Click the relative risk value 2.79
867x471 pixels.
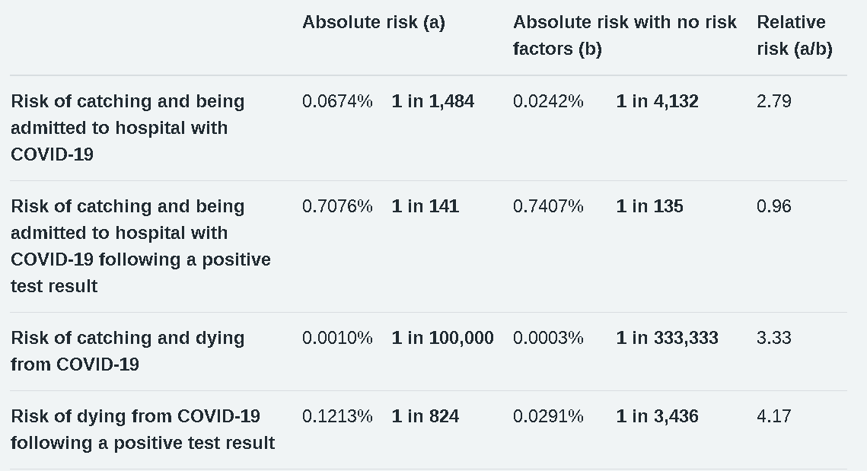(x=773, y=101)
